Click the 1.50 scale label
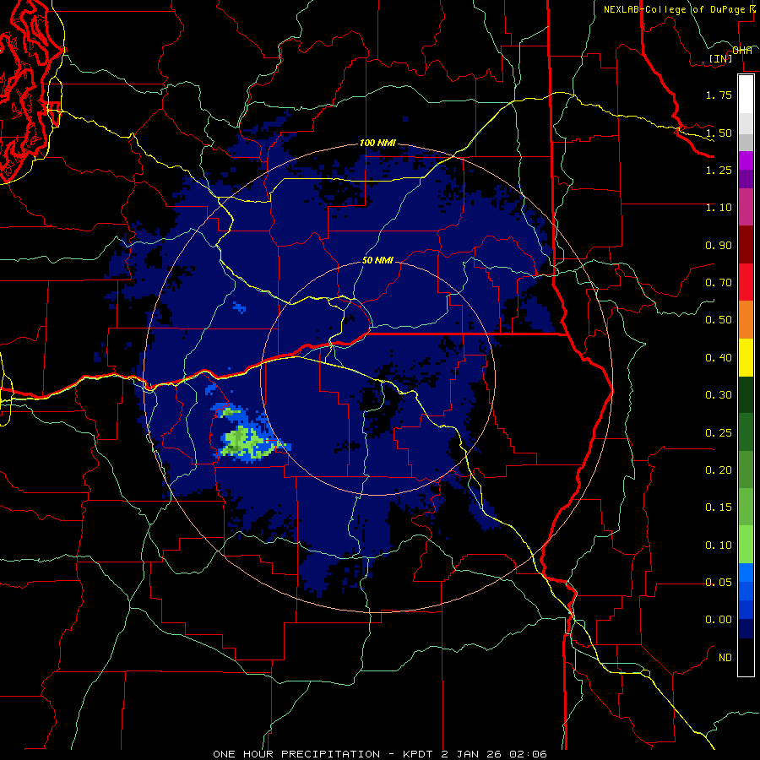Screen dimensions: 760x760 point(719,133)
